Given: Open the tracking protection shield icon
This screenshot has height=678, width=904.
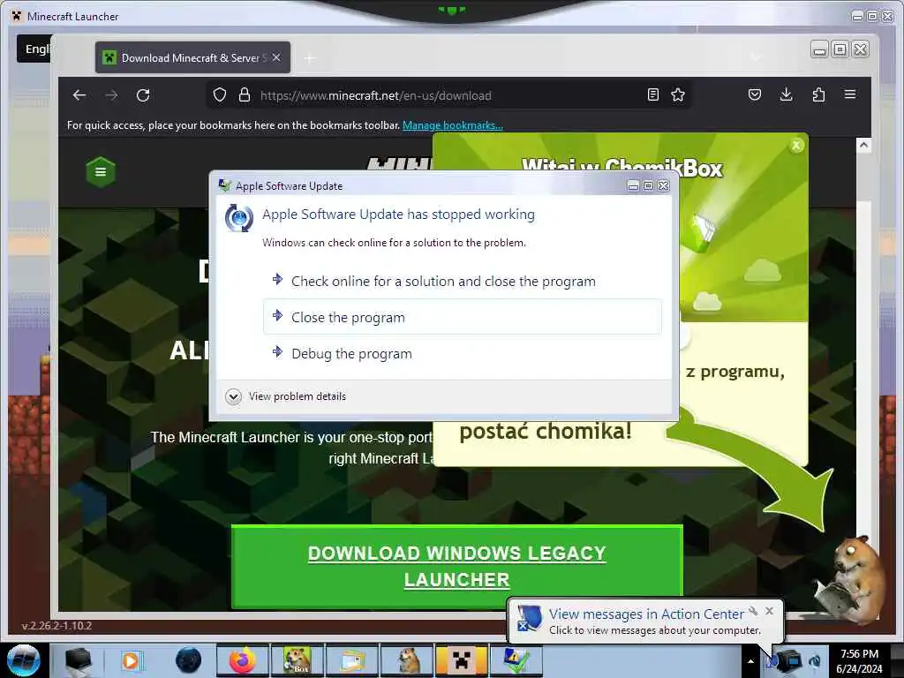Looking at the screenshot, I should pyautogui.click(x=220, y=94).
